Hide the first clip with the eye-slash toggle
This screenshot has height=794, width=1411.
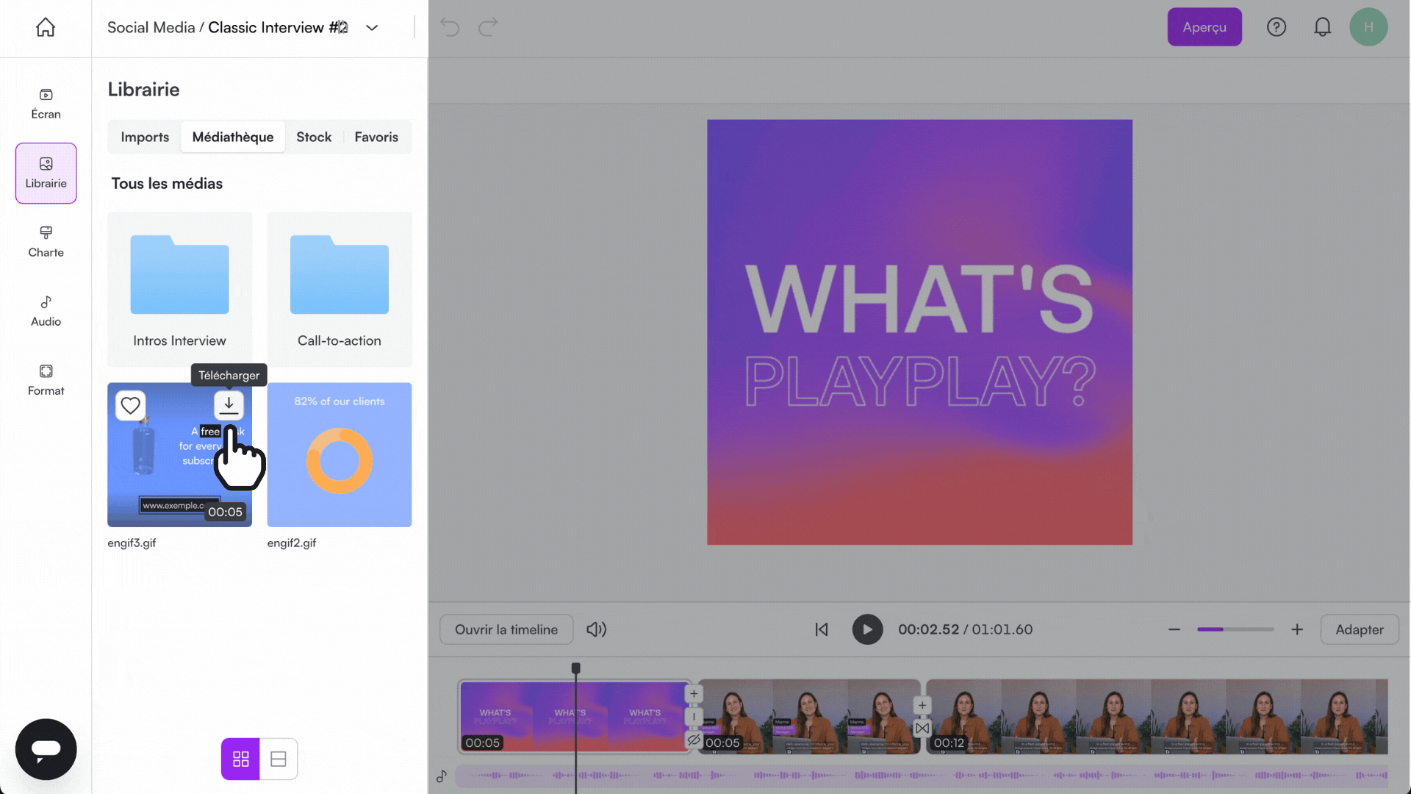point(694,741)
